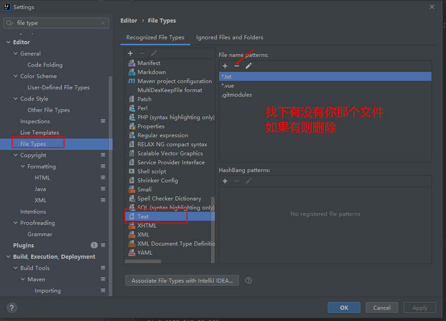Open help for file type associations
446x321 pixels.
248,280
